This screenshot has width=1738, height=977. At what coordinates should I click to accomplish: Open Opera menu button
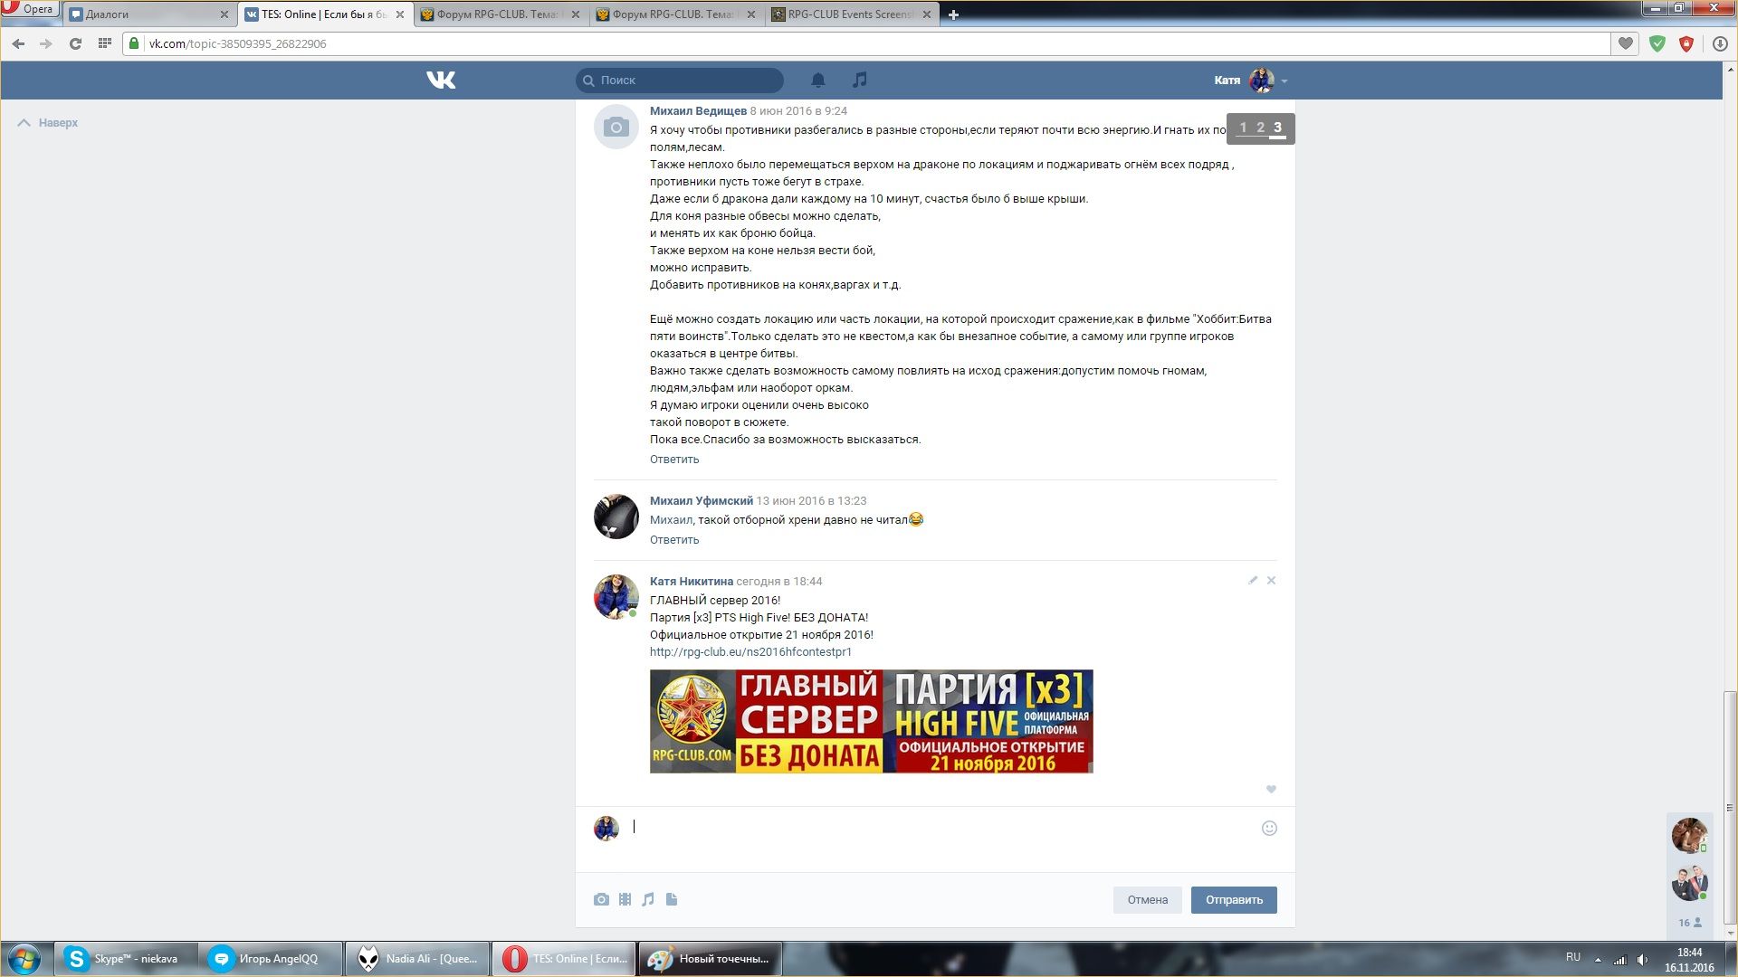click(29, 9)
